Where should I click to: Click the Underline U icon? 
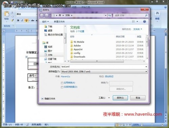pyautogui.click(x=26, y=20)
